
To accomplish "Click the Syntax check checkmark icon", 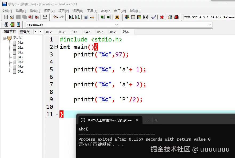I will (154, 17).
